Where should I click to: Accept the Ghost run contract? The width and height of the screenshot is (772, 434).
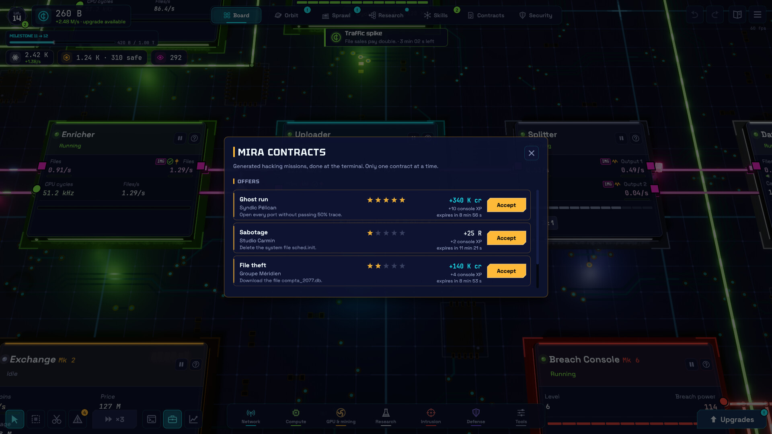click(506, 205)
